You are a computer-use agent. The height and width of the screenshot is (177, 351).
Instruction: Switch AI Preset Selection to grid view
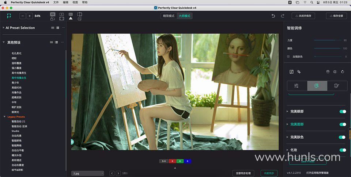[53, 28]
